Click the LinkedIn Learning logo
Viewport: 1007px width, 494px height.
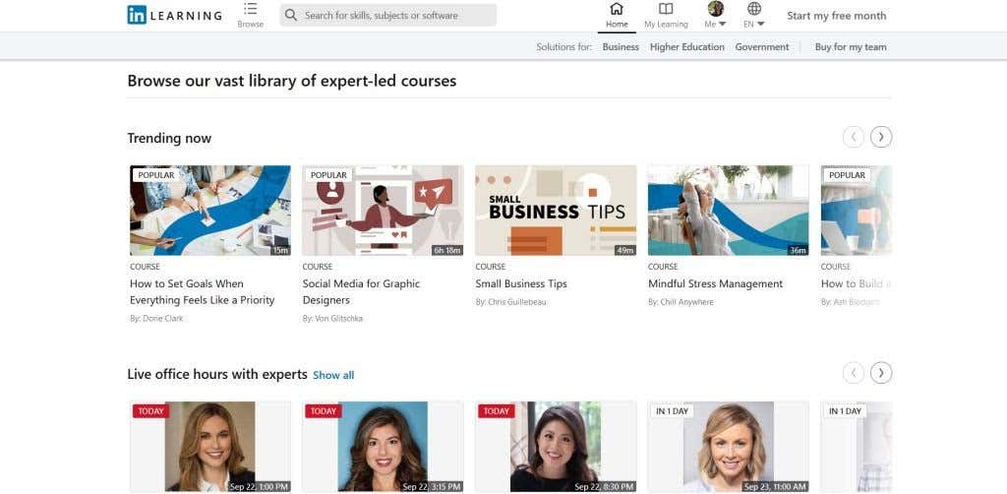pos(174,16)
